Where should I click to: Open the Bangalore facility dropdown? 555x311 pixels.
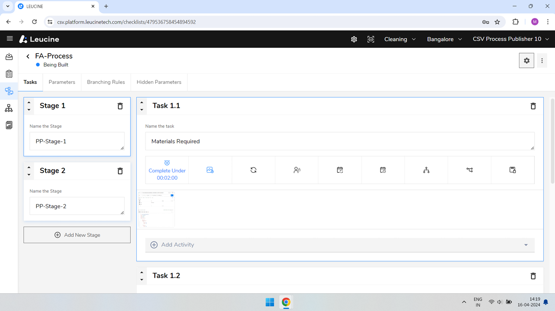click(x=444, y=39)
